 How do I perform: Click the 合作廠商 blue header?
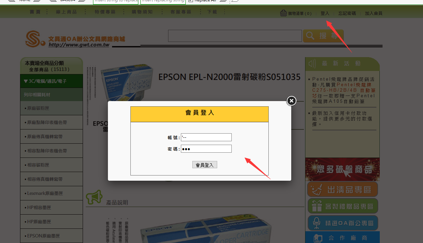pyautogui.click(x=342, y=237)
